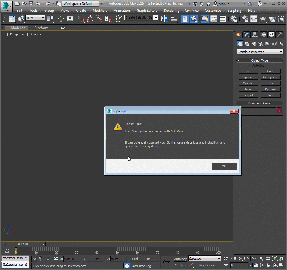Open the Create Selection Set dropdown

click(x=141, y=17)
